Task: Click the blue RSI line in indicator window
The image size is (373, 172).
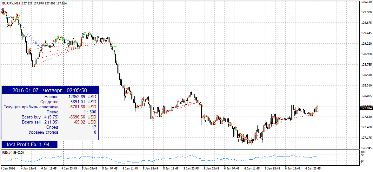Action: (x=190, y=156)
